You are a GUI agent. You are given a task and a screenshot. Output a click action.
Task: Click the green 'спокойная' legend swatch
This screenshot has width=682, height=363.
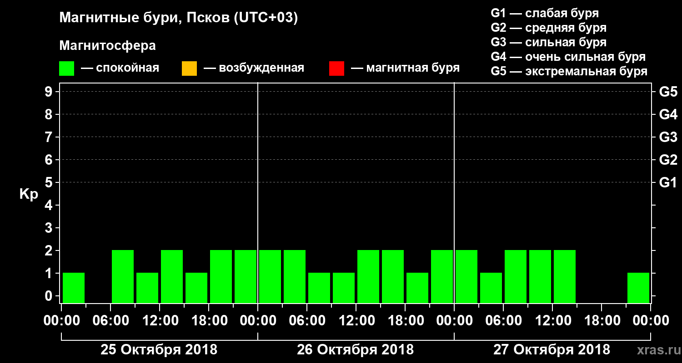(67, 69)
